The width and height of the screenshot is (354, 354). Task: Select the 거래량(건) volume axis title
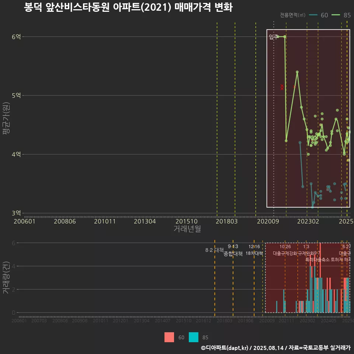click(x=6, y=277)
